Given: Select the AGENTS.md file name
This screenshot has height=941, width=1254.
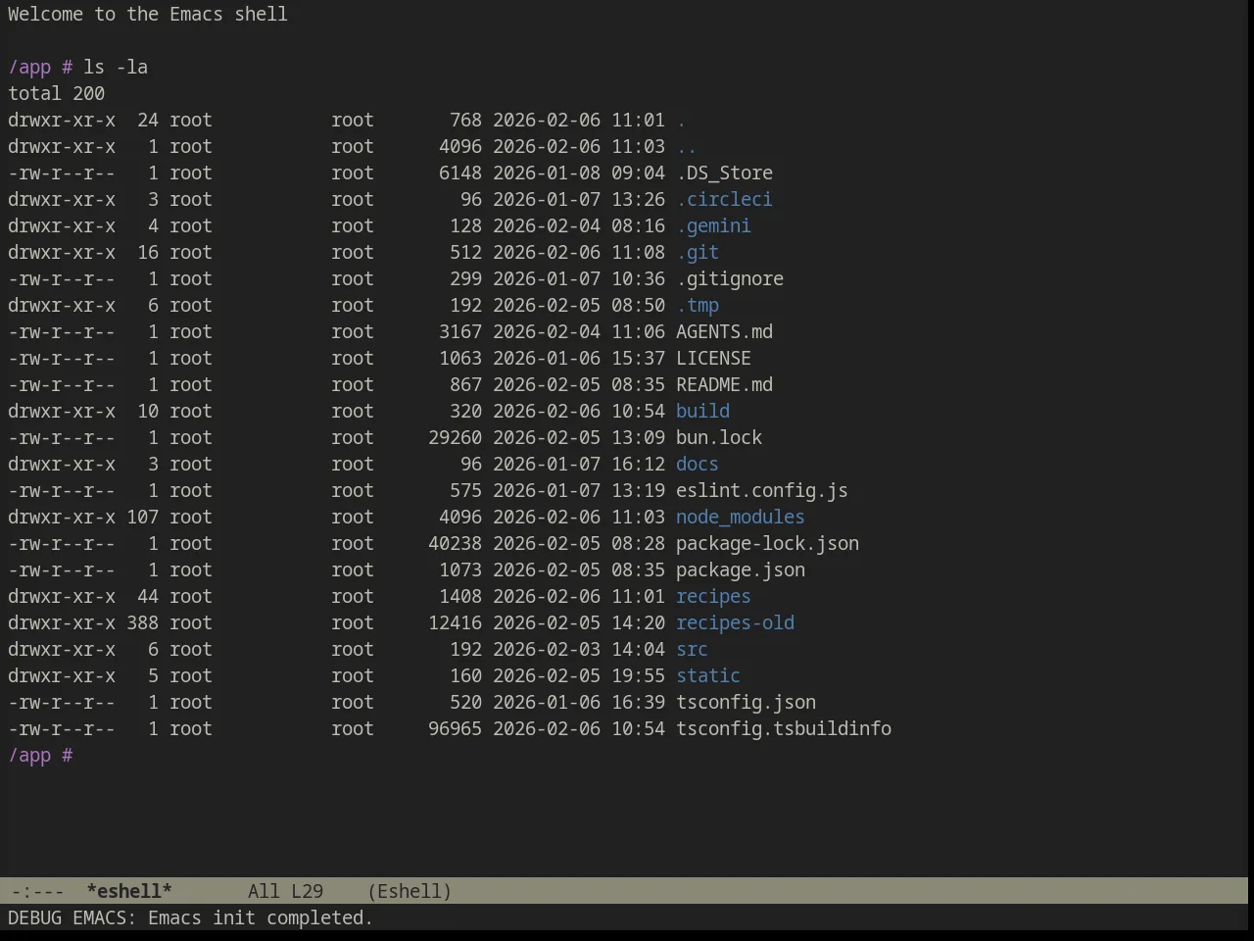Looking at the screenshot, I should [x=724, y=331].
